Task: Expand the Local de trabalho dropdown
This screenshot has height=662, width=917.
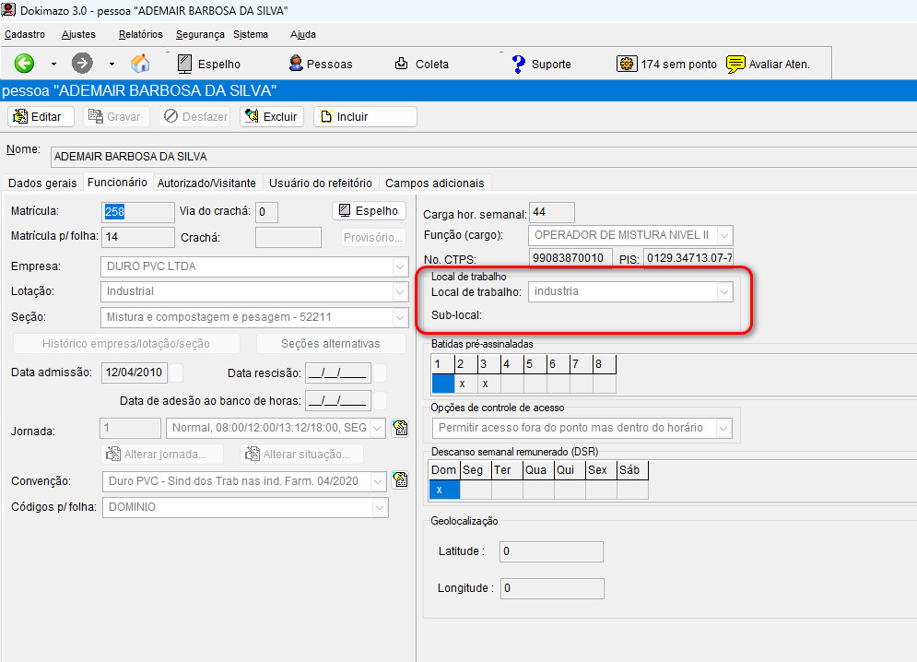Action: click(x=724, y=291)
